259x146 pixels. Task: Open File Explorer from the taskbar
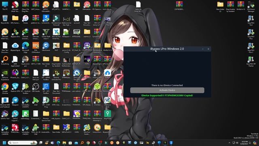(64, 143)
